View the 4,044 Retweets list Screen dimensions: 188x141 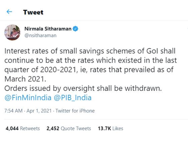[x=23, y=128]
